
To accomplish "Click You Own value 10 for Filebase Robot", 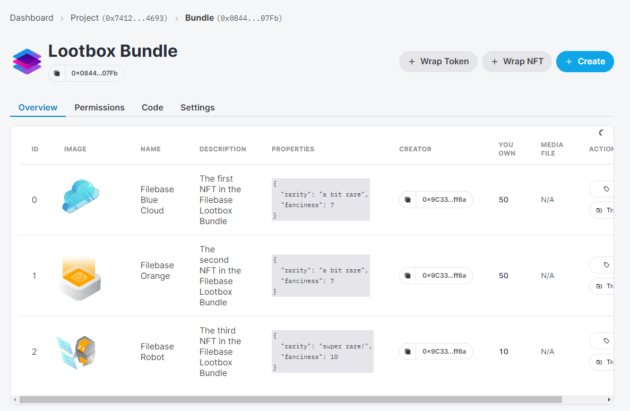I will coord(504,352).
